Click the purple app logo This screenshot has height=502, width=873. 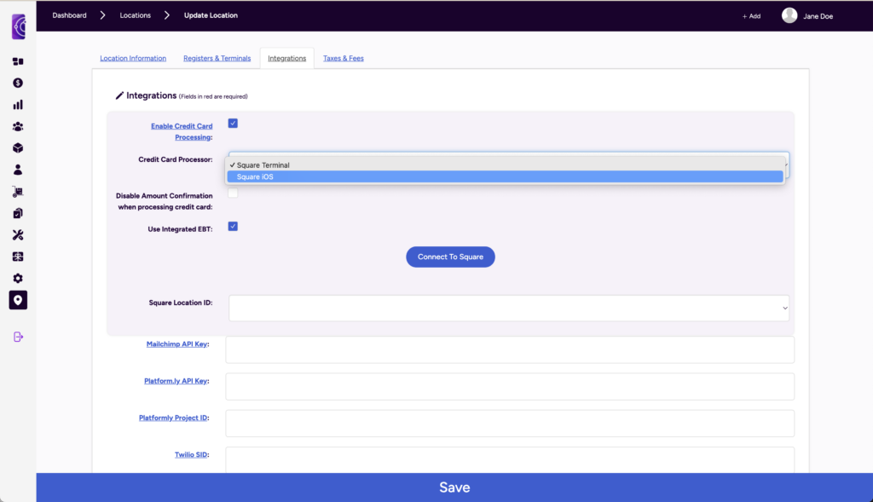point(19,26)
